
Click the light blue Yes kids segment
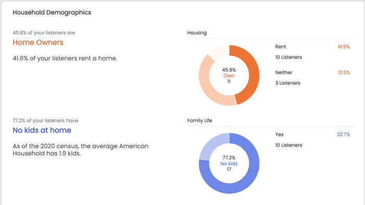[210, 146]
